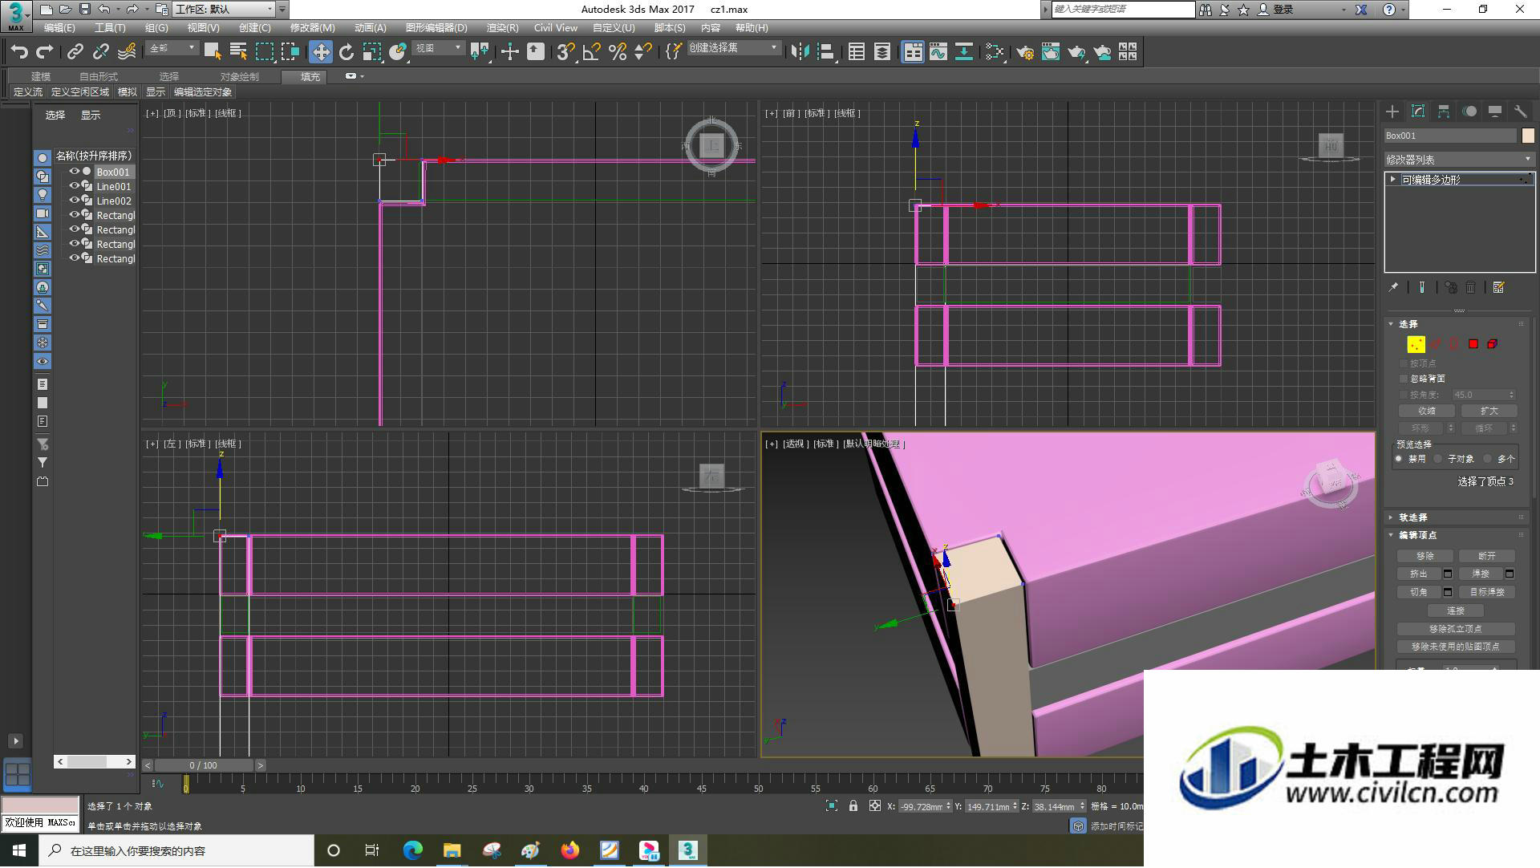Open the 渲染(R) menu

(502, 28)
